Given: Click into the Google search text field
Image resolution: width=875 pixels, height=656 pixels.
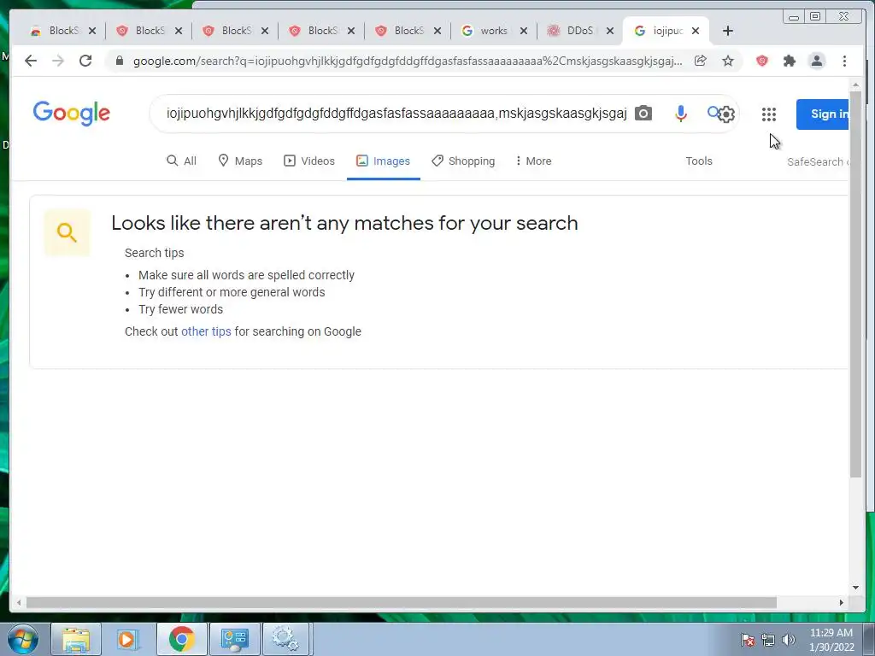Looking at the screenshot, I should coord(396,114).
